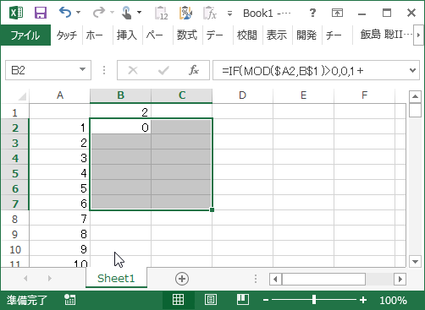Open the ファイル tab
The image size is (425, 310).
25,35
